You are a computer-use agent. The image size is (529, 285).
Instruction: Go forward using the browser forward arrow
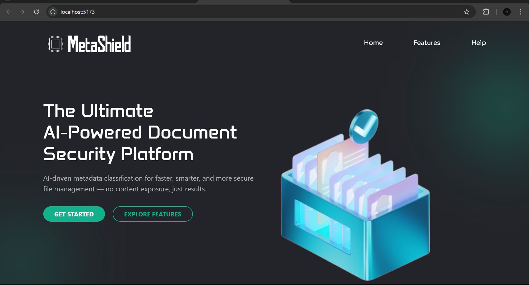pyautogui.click(x=22, y=12)
